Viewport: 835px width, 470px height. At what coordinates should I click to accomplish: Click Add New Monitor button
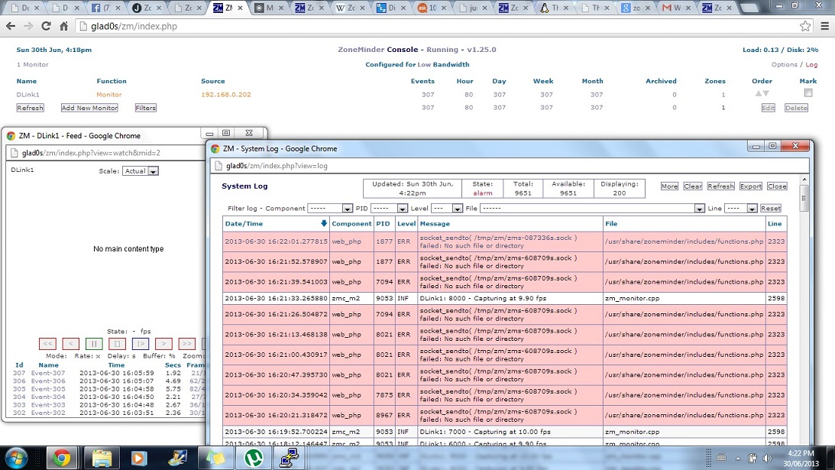pyautogui.click(x=89, y=108)
